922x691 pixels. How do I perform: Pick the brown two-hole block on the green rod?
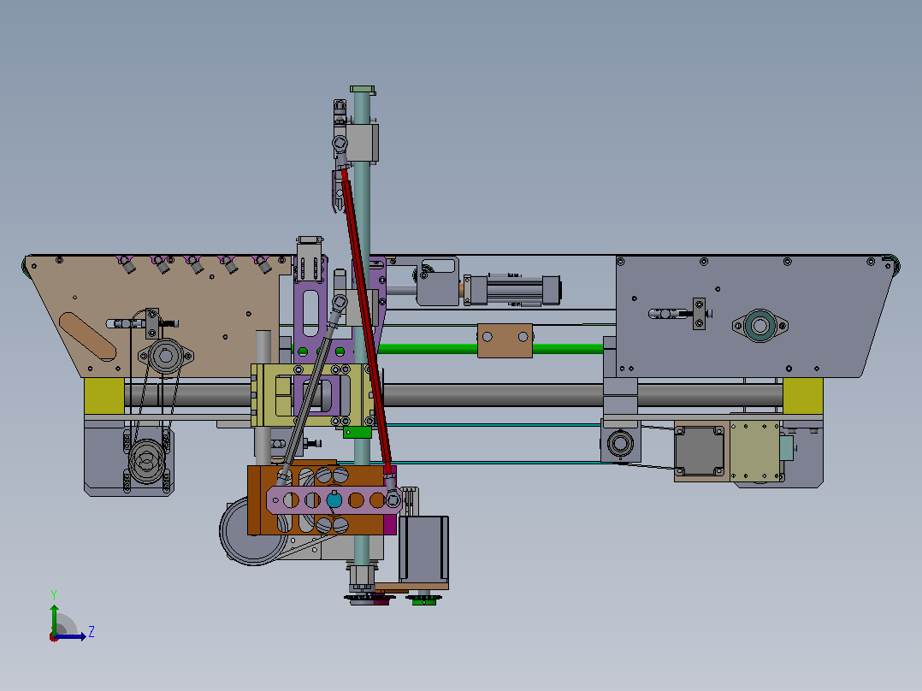coord(505,340)
